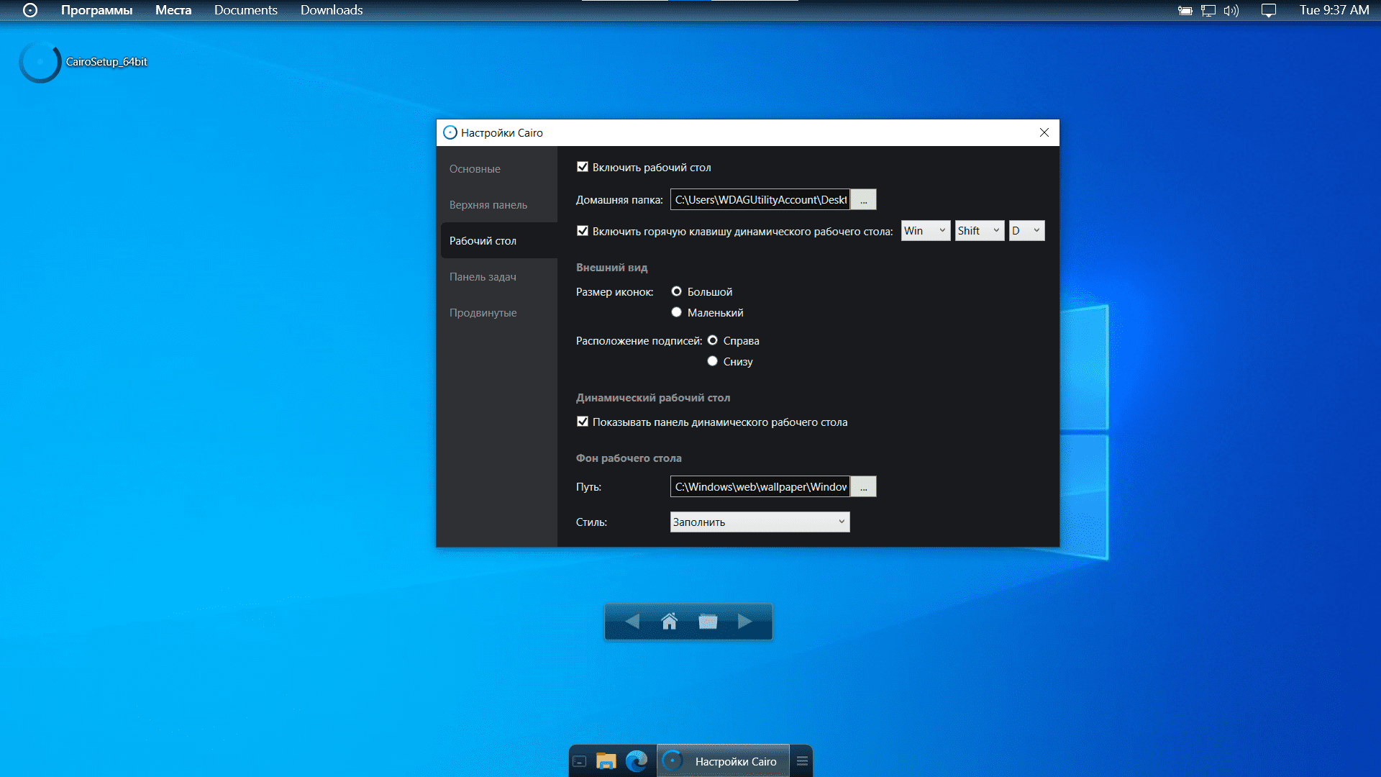
Task: Select Маленький icon size radio button
Action: (676, 312)
